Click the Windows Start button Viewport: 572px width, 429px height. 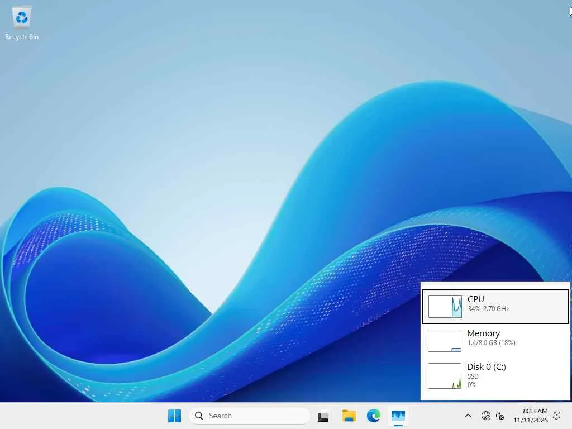[174, 416]
